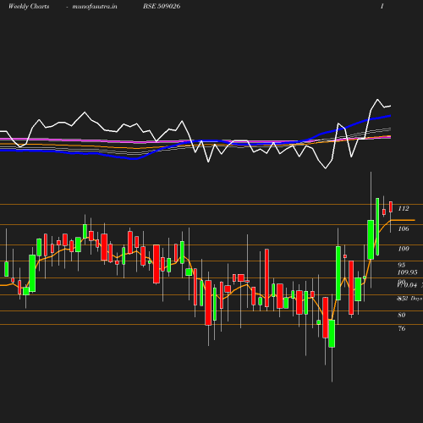
Task: Click the 76 price level label
Action: pyautogui.click(x=402, y=328)
